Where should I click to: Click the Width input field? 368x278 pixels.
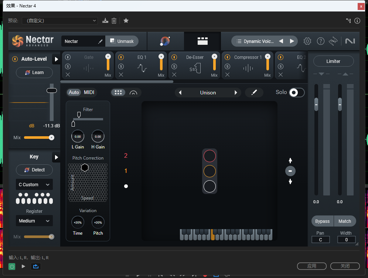[x=347, y=240]
